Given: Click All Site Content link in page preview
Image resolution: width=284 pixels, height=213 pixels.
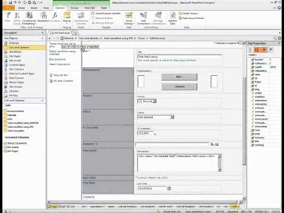Looking at the screenshot, I should click(x=63, y=81).
